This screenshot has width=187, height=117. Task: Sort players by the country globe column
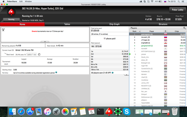pyautogui.click(x=165, y=31)
